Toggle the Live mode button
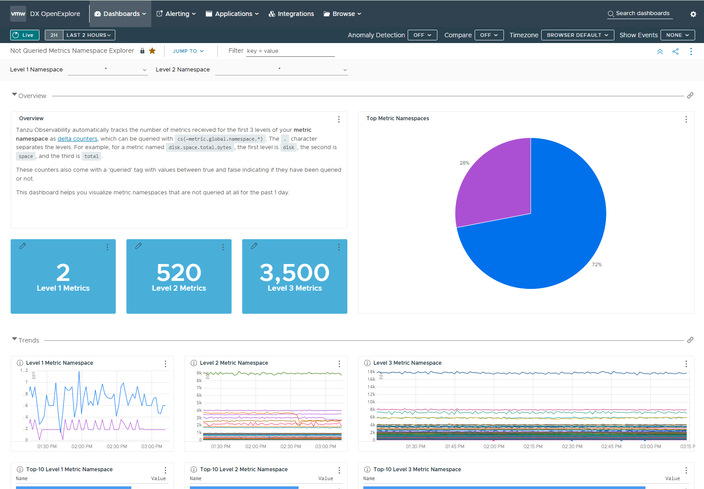This screenshot has height=489, width=704. point(25,35)
